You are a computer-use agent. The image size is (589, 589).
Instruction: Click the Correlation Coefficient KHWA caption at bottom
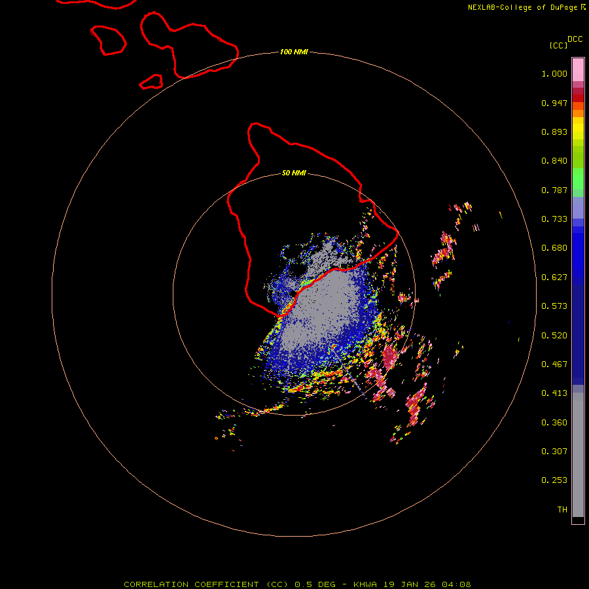(297, 584)
